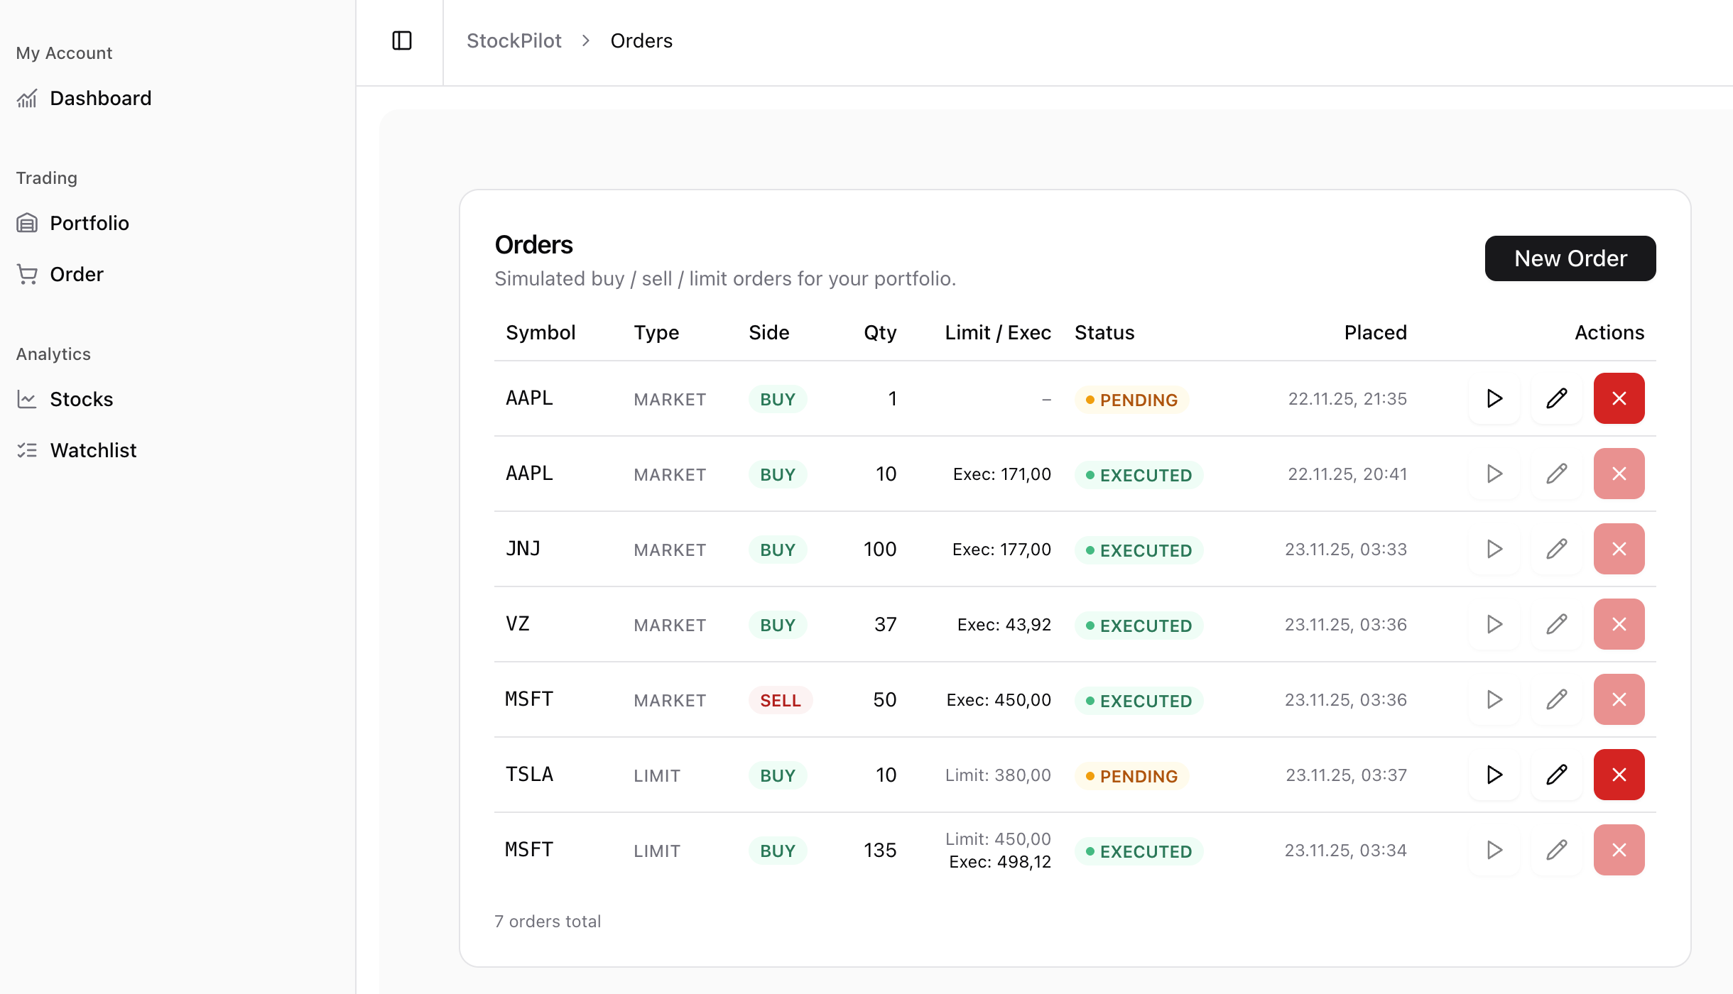The image size is (1733, 994).
Task: Open the Stocks analytics page
Action: [x=81, y=399]
